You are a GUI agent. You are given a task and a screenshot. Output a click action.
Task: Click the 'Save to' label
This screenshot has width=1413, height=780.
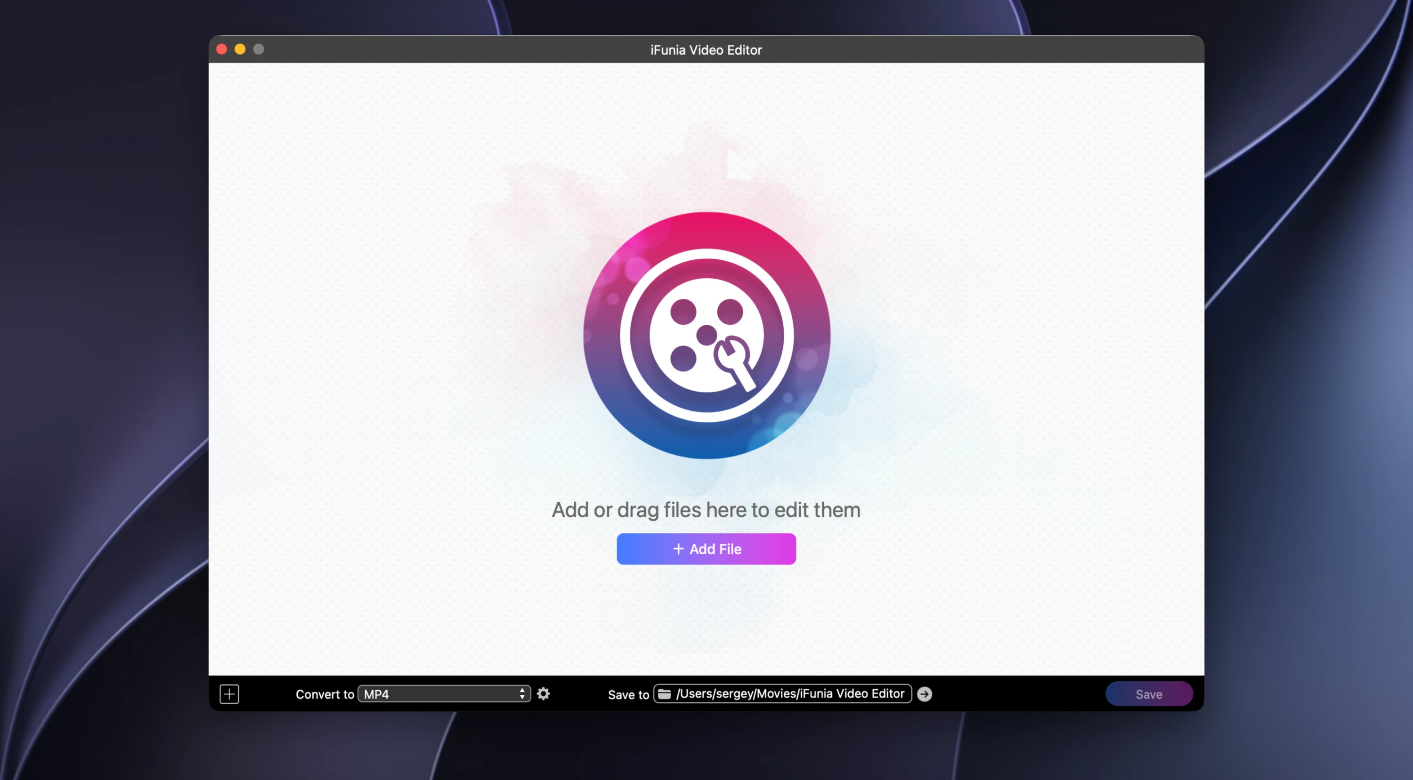[x=628, y=695]
